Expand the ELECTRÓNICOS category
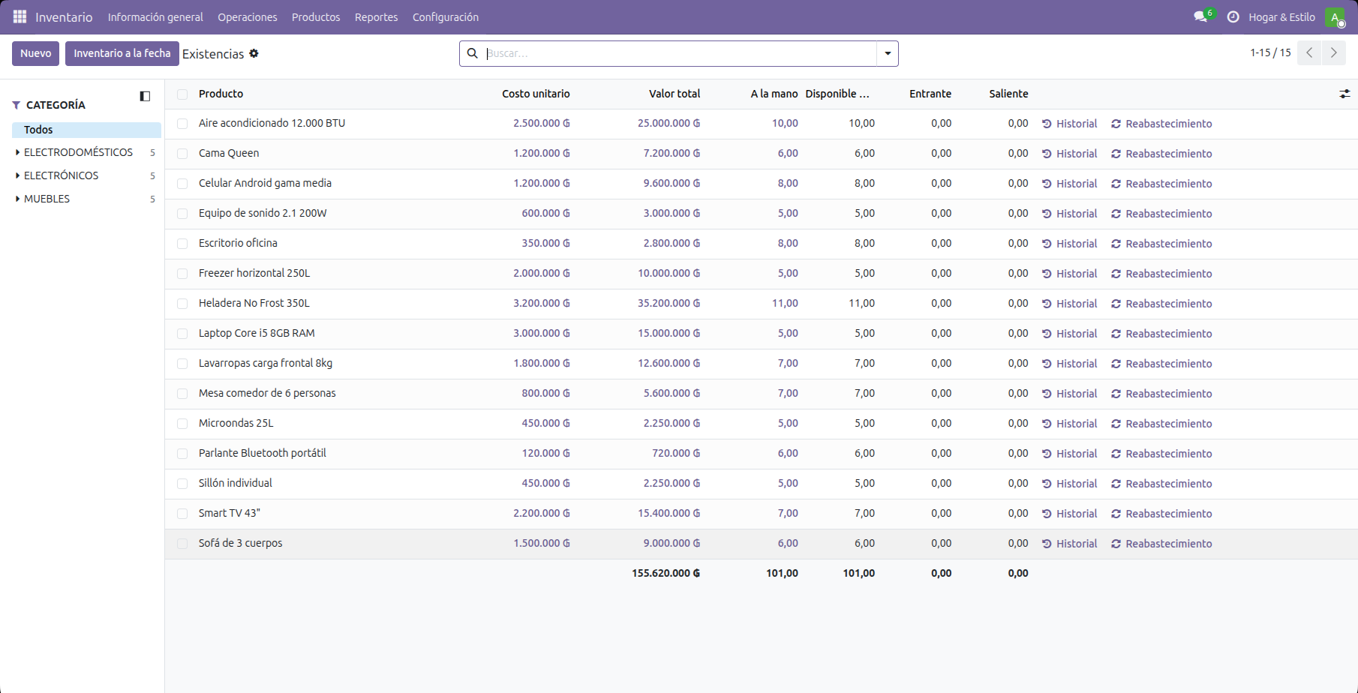 (17, 175)
